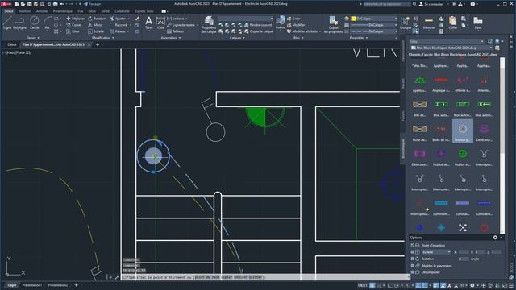Select the Cercle tool
This screenshot has height=290, width=516.
click(34, 23)
